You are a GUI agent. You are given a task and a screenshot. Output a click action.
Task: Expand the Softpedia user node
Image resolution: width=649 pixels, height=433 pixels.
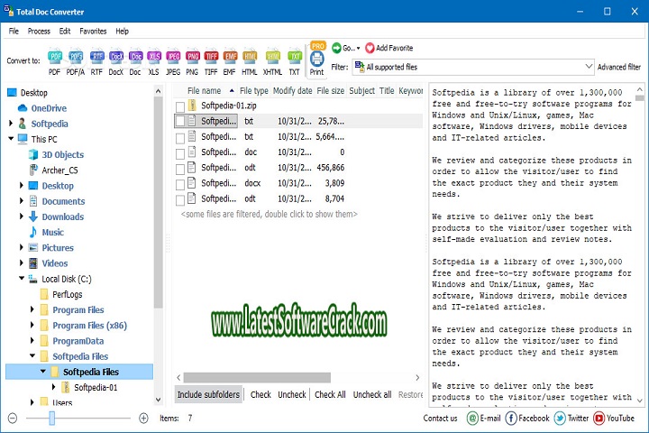pyautogui.click(x=11, y=124)
